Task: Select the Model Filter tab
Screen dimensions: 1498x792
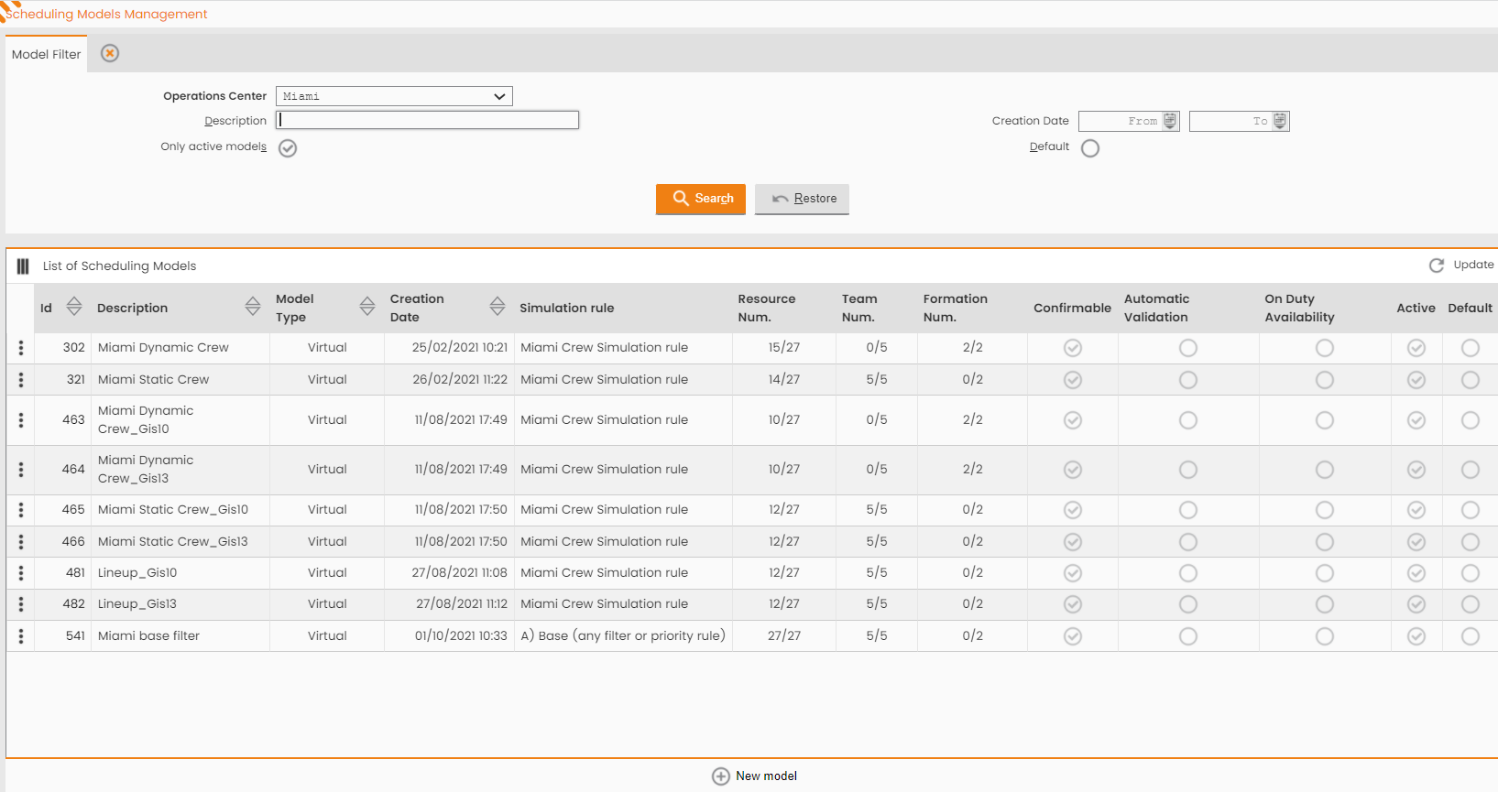Action: [x=46, y=54]
